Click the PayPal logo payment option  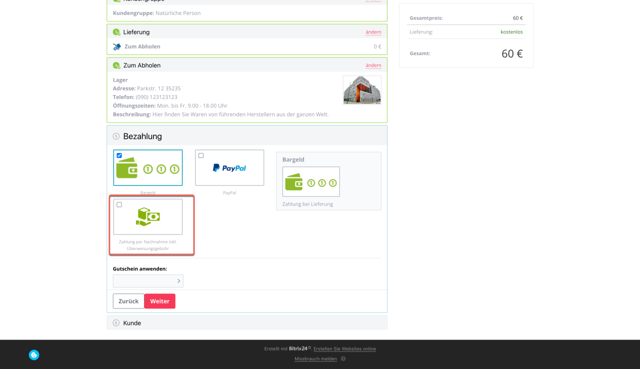(229, 168)
